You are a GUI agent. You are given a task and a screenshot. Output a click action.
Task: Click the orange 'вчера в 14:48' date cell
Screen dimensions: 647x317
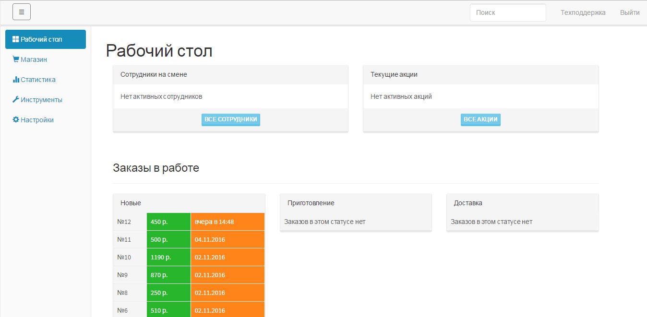pos(227,222)
